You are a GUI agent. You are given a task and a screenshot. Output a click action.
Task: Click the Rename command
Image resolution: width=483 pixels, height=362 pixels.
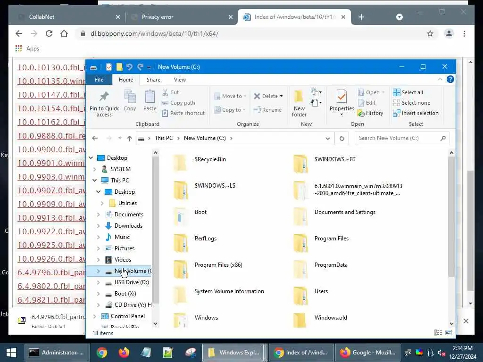pos(267,110)
